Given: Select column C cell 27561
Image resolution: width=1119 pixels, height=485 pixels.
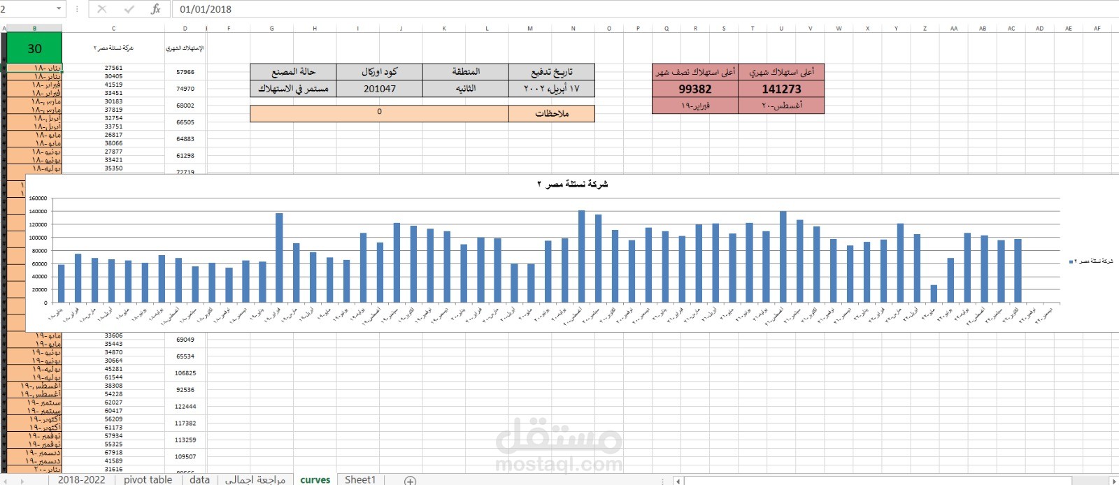Looking at the screenshot, I should [x=113, y=68].
